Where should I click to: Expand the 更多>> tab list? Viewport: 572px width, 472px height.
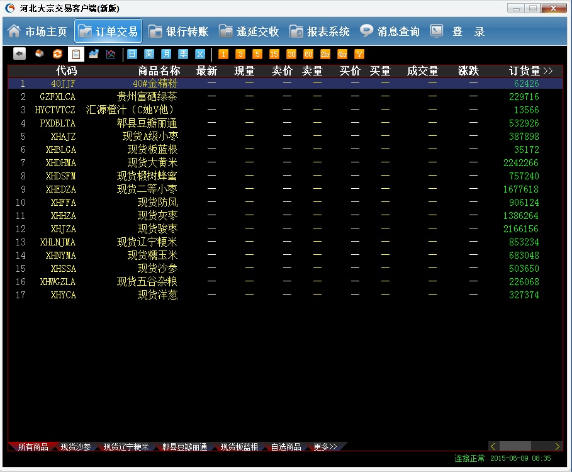click(x=325, y=447)
